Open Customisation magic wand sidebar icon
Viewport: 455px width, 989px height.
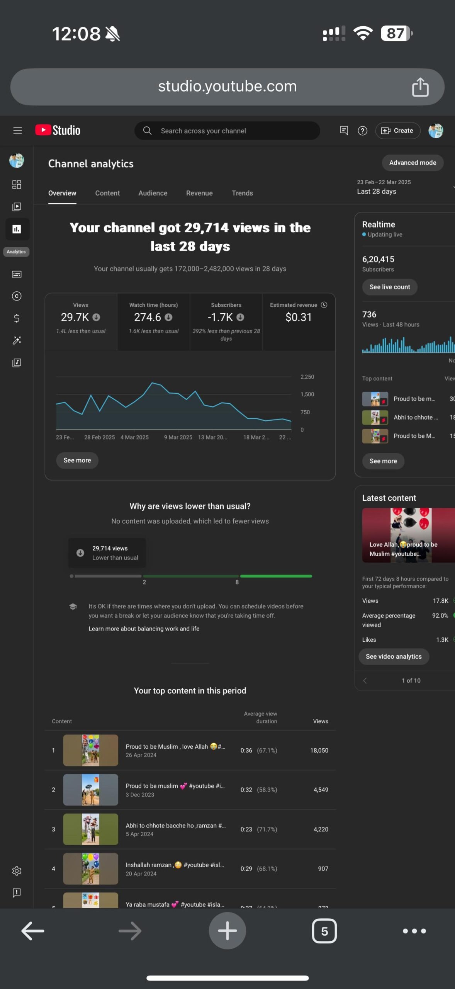[x=17, y=340]
